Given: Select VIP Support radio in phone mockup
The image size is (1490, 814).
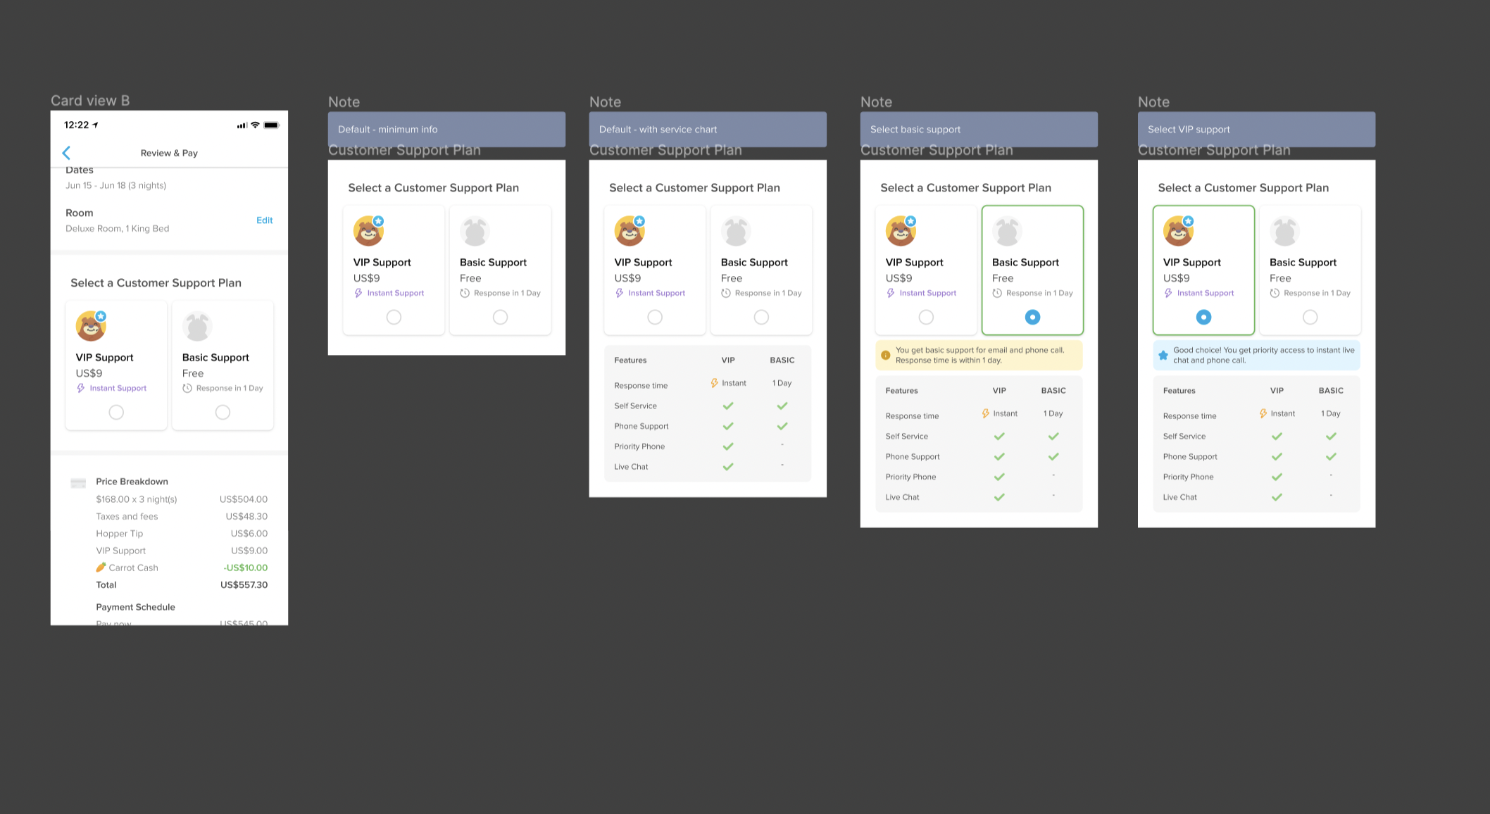Looking at the screenshot, I should pos(116,413).
